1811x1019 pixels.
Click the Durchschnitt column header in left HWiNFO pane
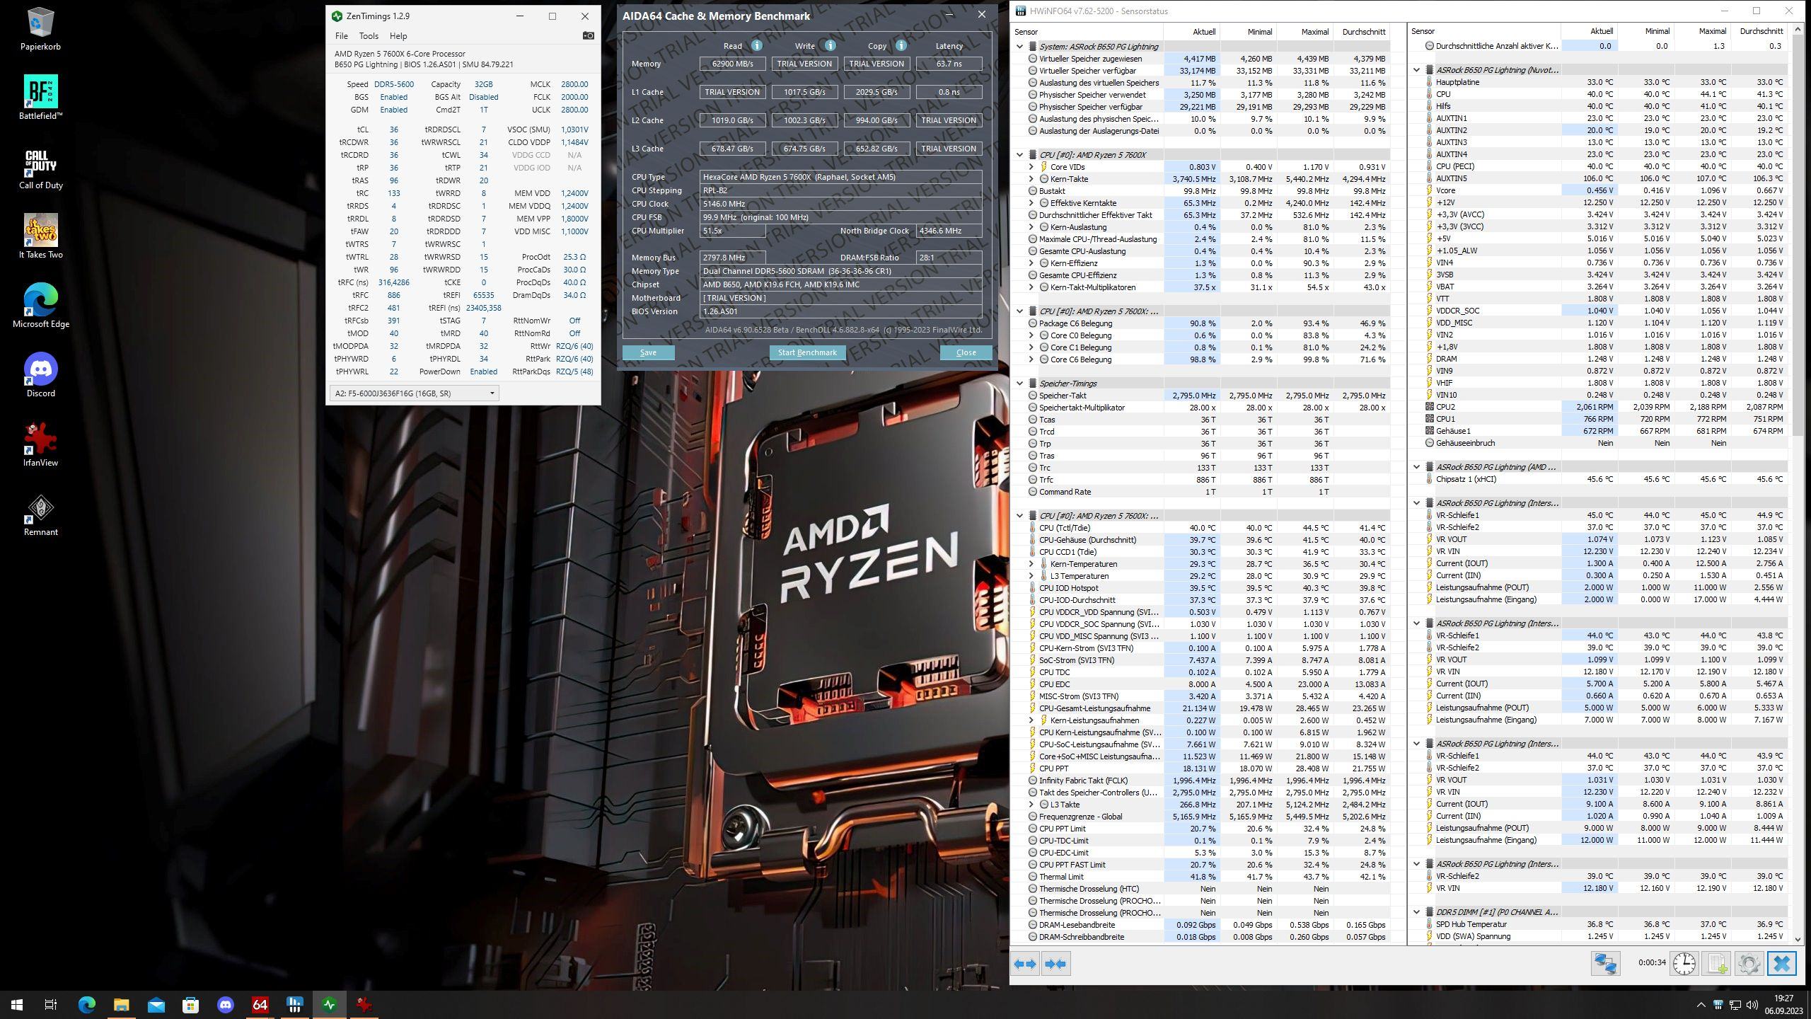(1362, 32)
